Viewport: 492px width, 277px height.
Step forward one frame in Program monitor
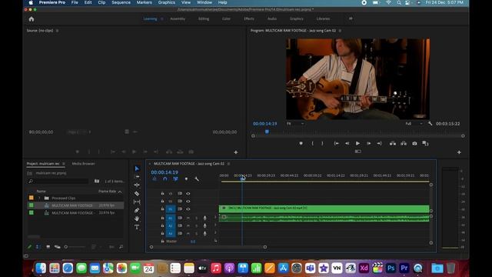click(369, 143)
